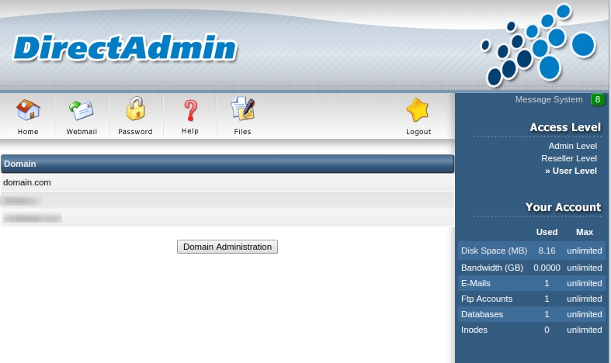Click the Password padlock icon
The width and height of the screenshot is (611, 363).
click(x=135, y=110)
